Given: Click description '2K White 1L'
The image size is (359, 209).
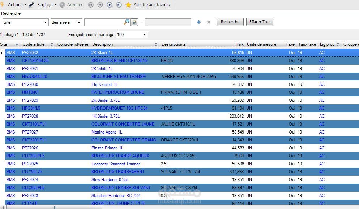Looking at the screenshot, I should coord(102,69).
